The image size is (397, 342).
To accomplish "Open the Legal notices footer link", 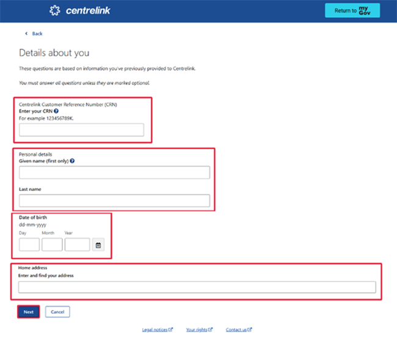I will (x=155, y=330).
